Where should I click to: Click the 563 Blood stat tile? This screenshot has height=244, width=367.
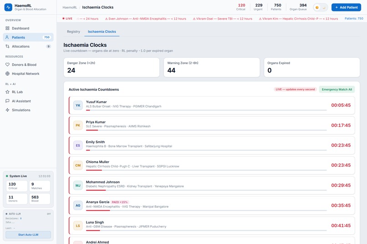(x=40, y=199)
